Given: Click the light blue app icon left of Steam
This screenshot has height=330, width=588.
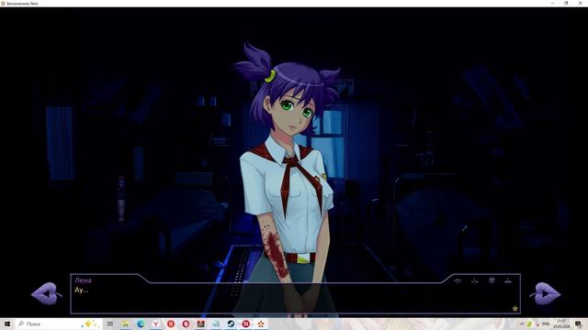Looking at the screenshot, I should 216,324.
